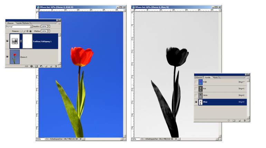Click Kanäle panel scrollbar down arrow

tap(248, 117)
